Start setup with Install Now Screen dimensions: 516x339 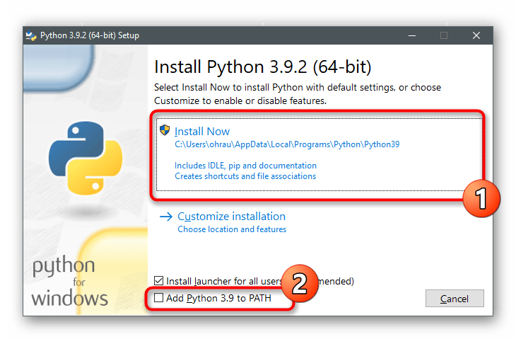pos(202,132)
